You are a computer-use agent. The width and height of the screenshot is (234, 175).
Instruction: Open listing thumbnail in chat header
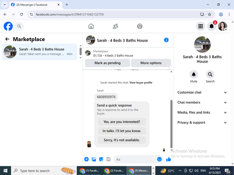click(x=90, y=40)
